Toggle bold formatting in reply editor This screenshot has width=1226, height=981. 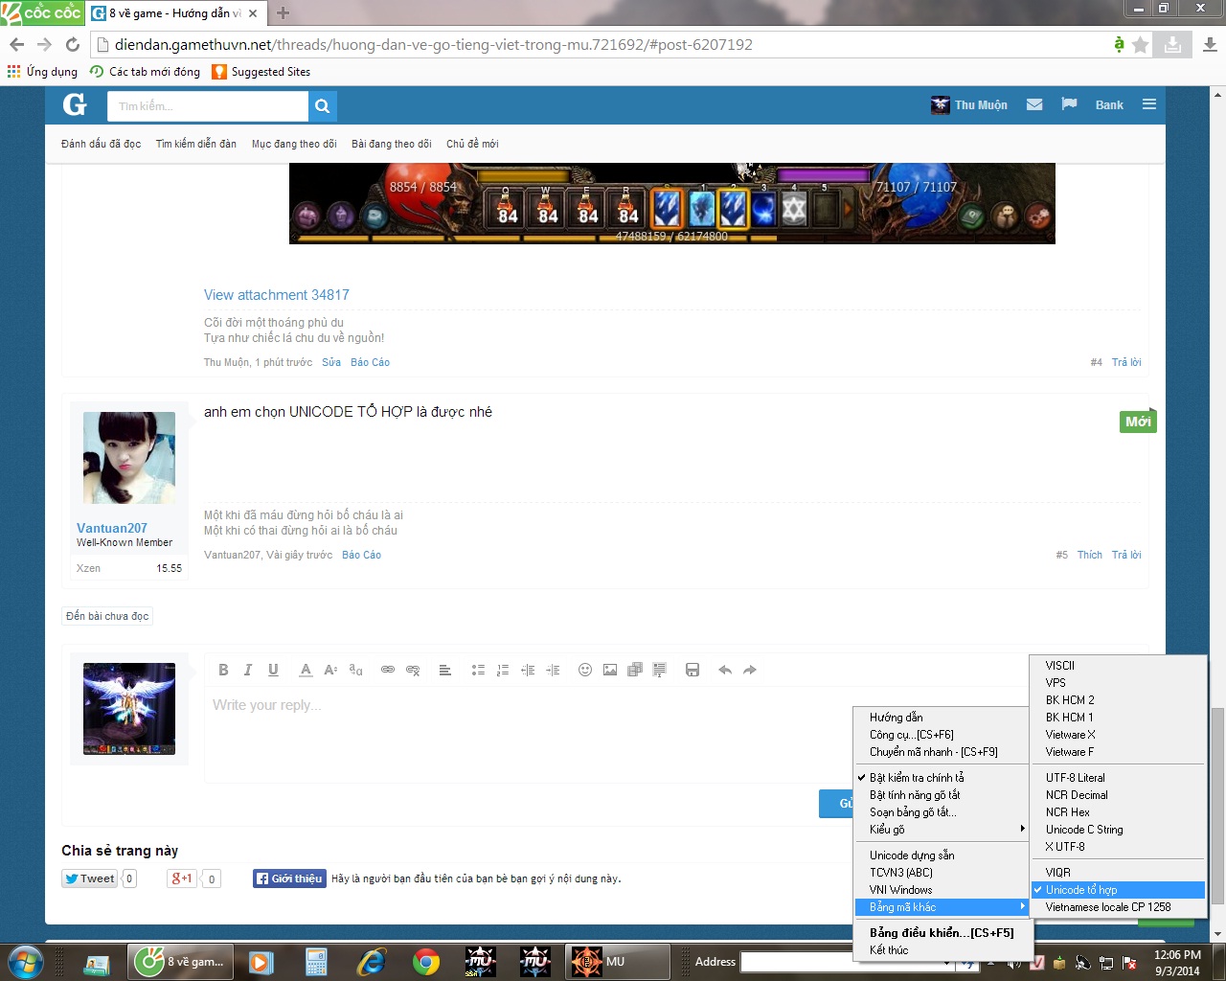point(223,670)
